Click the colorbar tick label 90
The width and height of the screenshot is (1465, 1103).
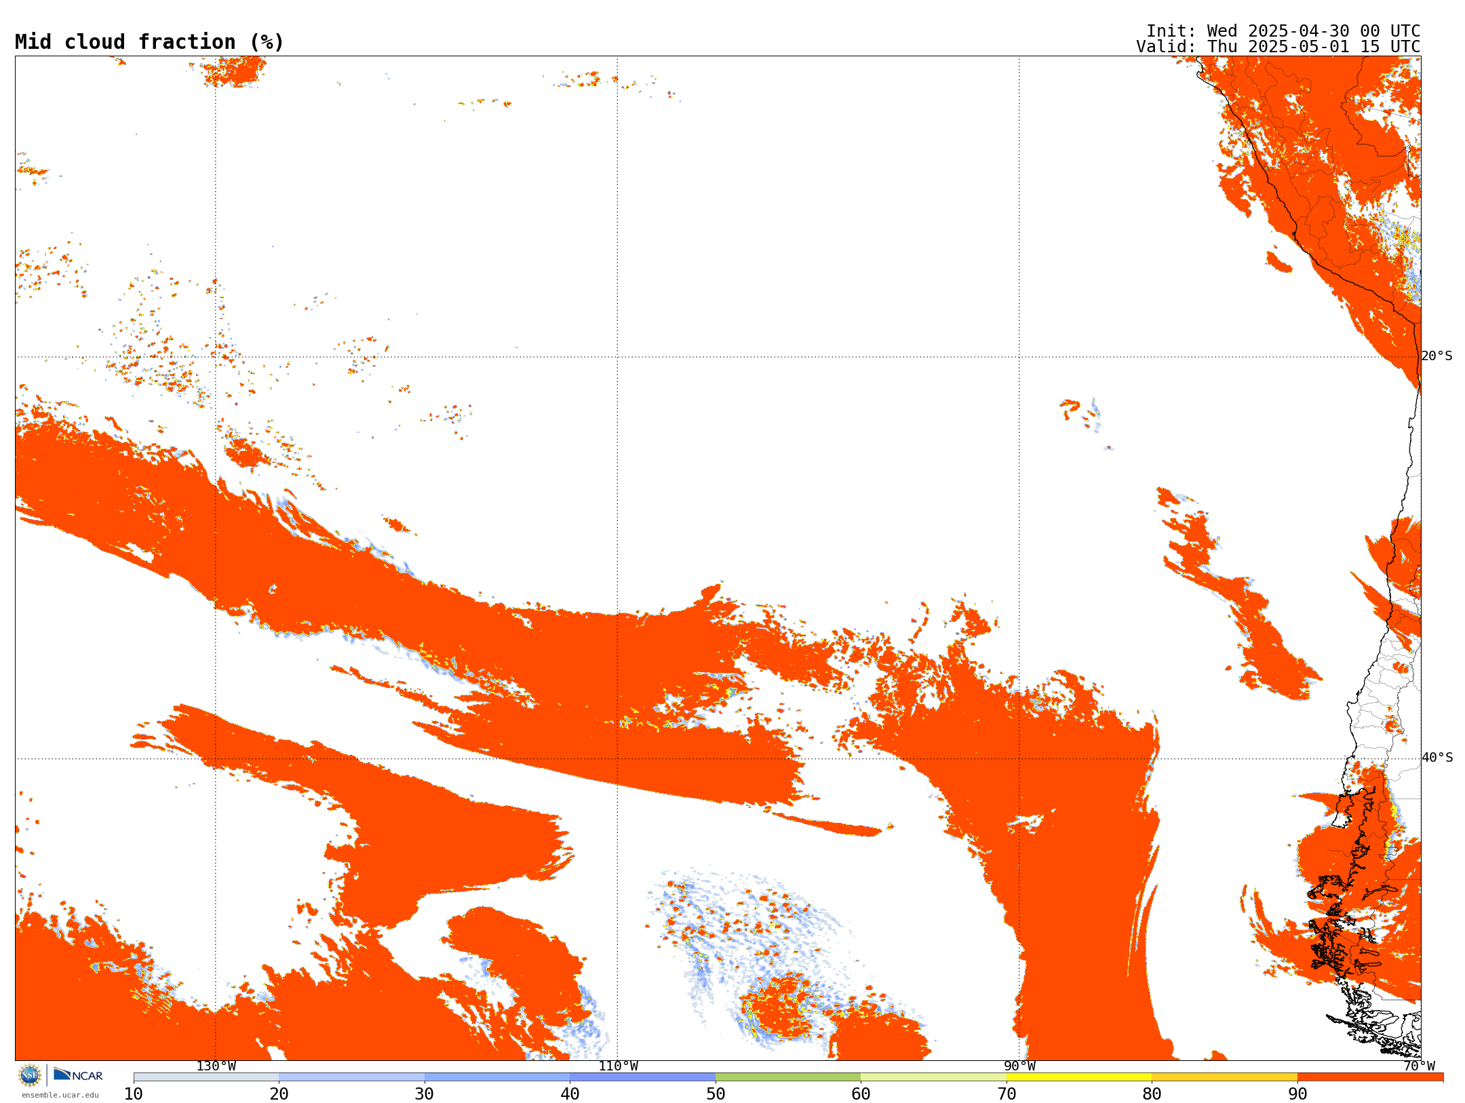click(1297, 1094)
